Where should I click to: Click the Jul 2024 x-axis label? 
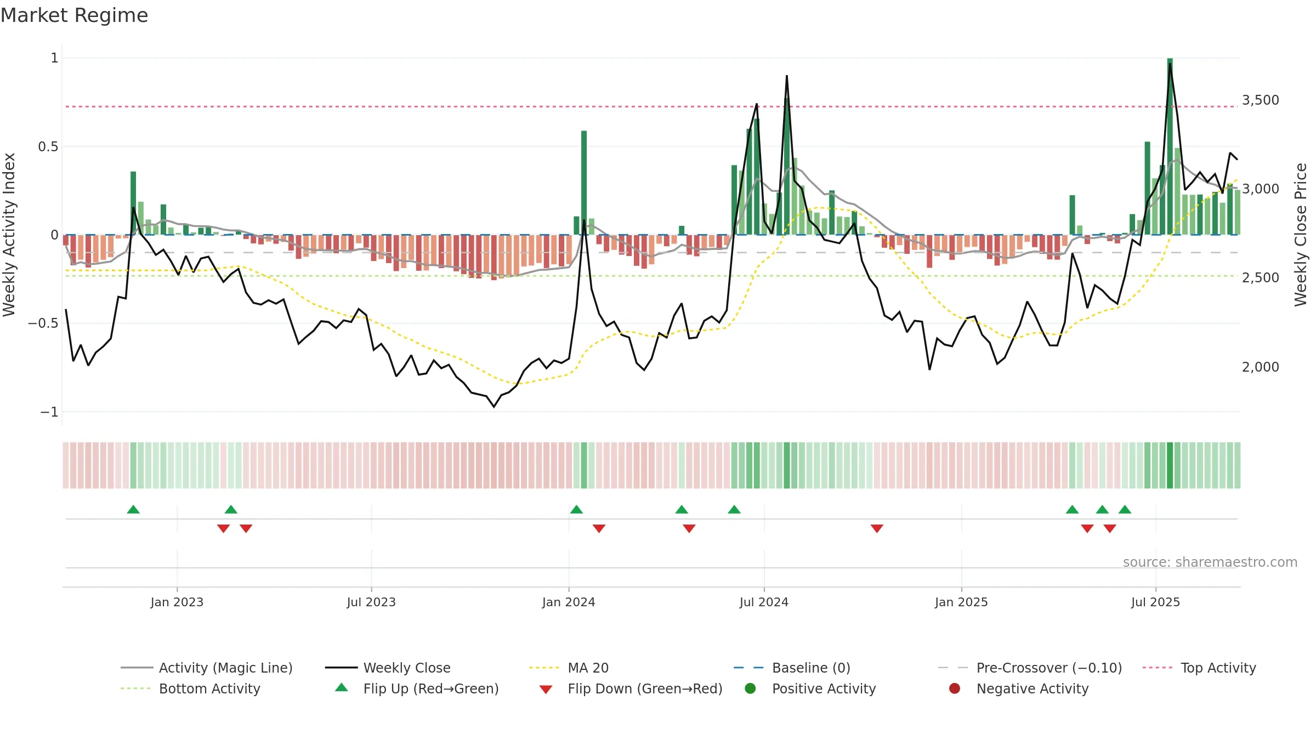764,602
